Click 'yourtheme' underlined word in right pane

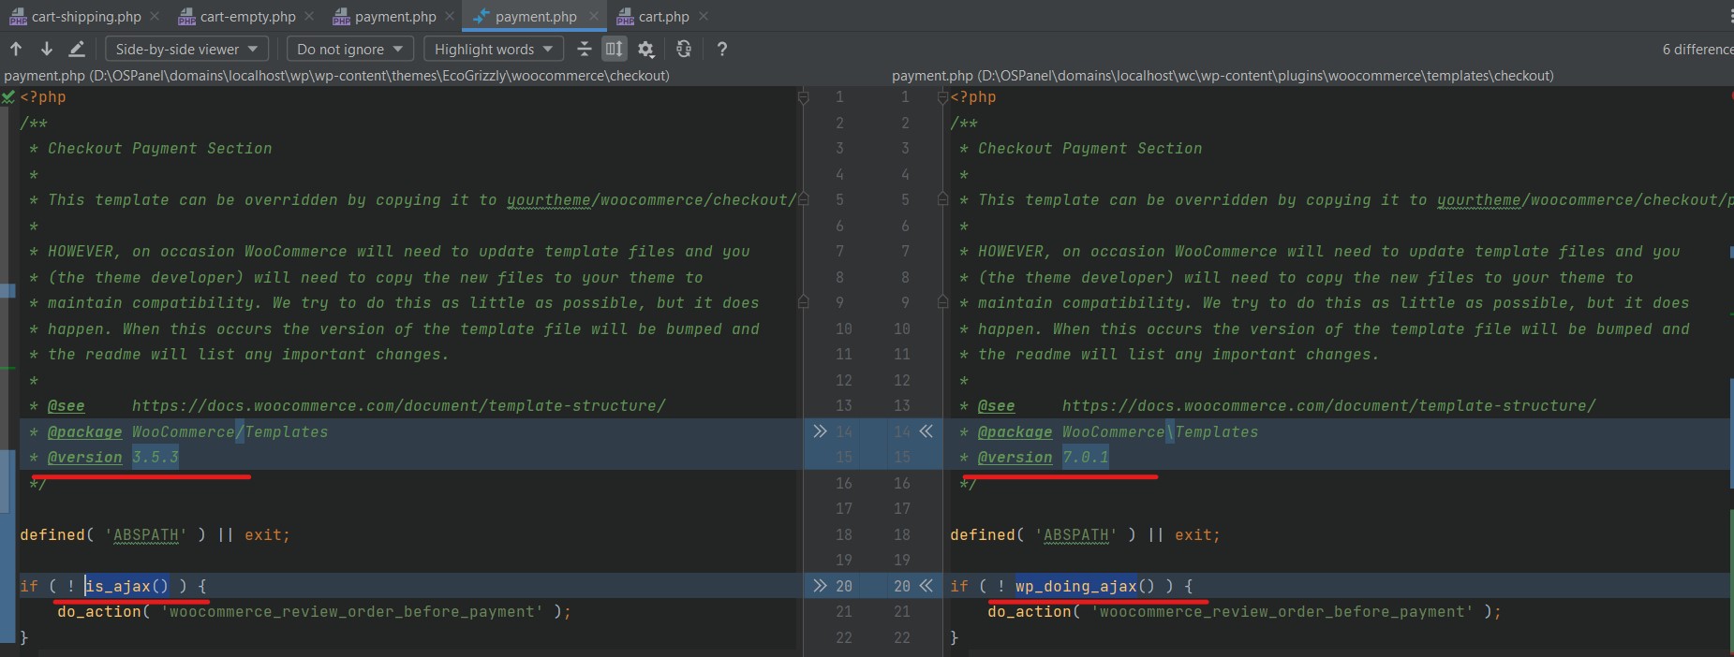pos(1479,199)
